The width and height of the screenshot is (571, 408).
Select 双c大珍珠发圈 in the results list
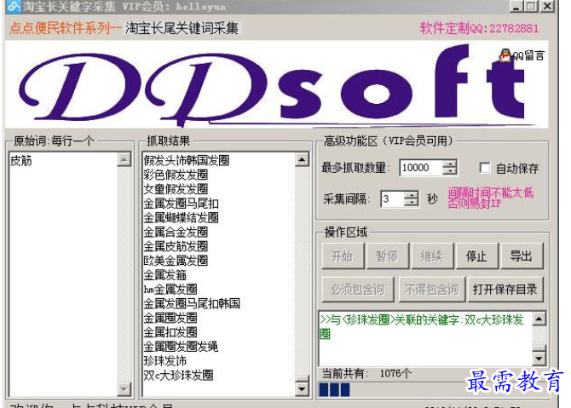(x=178, y=375)
